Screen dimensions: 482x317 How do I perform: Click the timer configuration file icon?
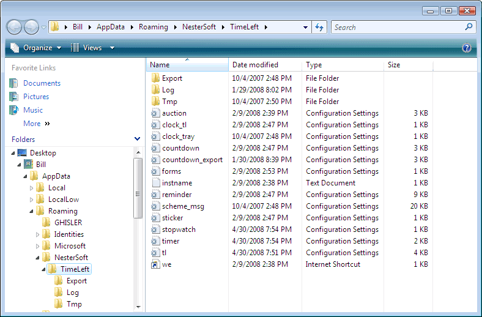[155, 241]
